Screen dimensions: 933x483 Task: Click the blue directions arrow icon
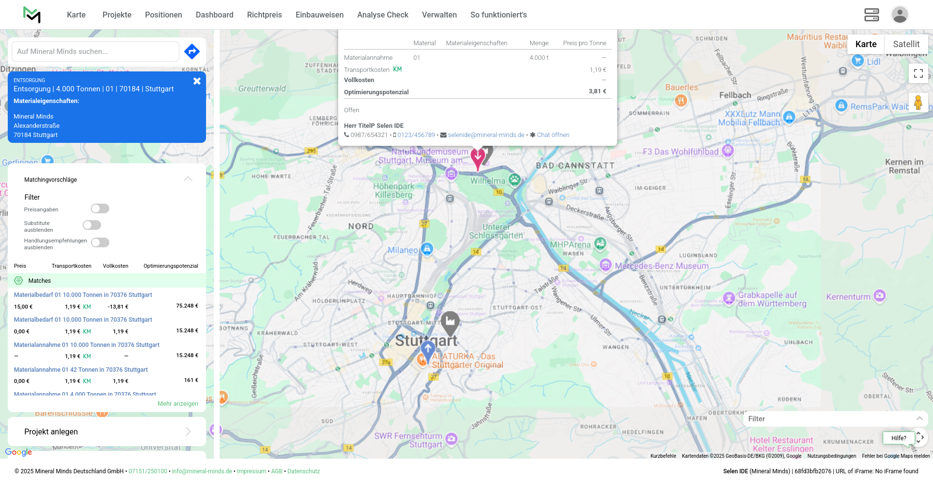pos(192,51)
